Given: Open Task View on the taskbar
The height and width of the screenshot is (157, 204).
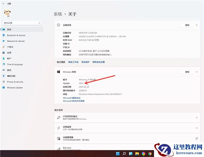Looking at the screenshot, I should coord(131,154).
